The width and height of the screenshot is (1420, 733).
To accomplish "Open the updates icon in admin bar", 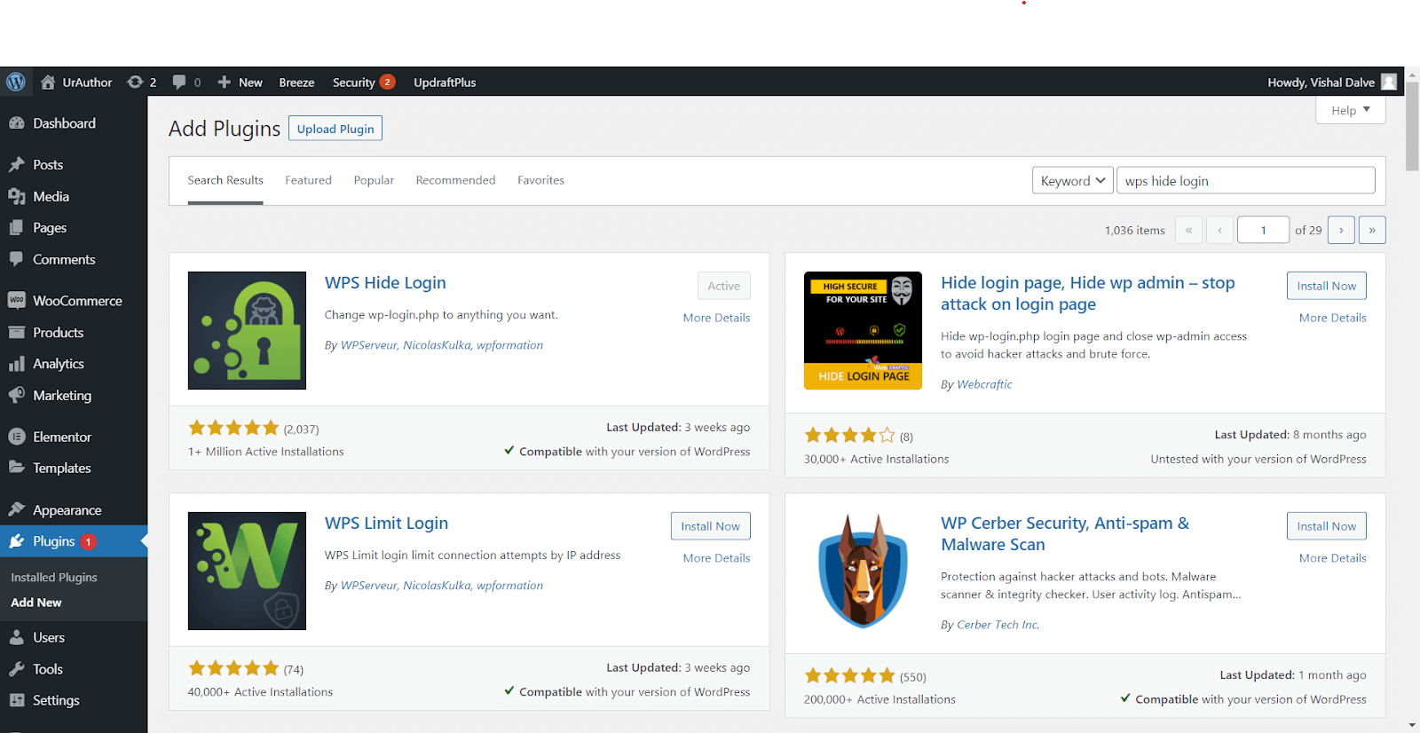I will click(x=135, y=82).
